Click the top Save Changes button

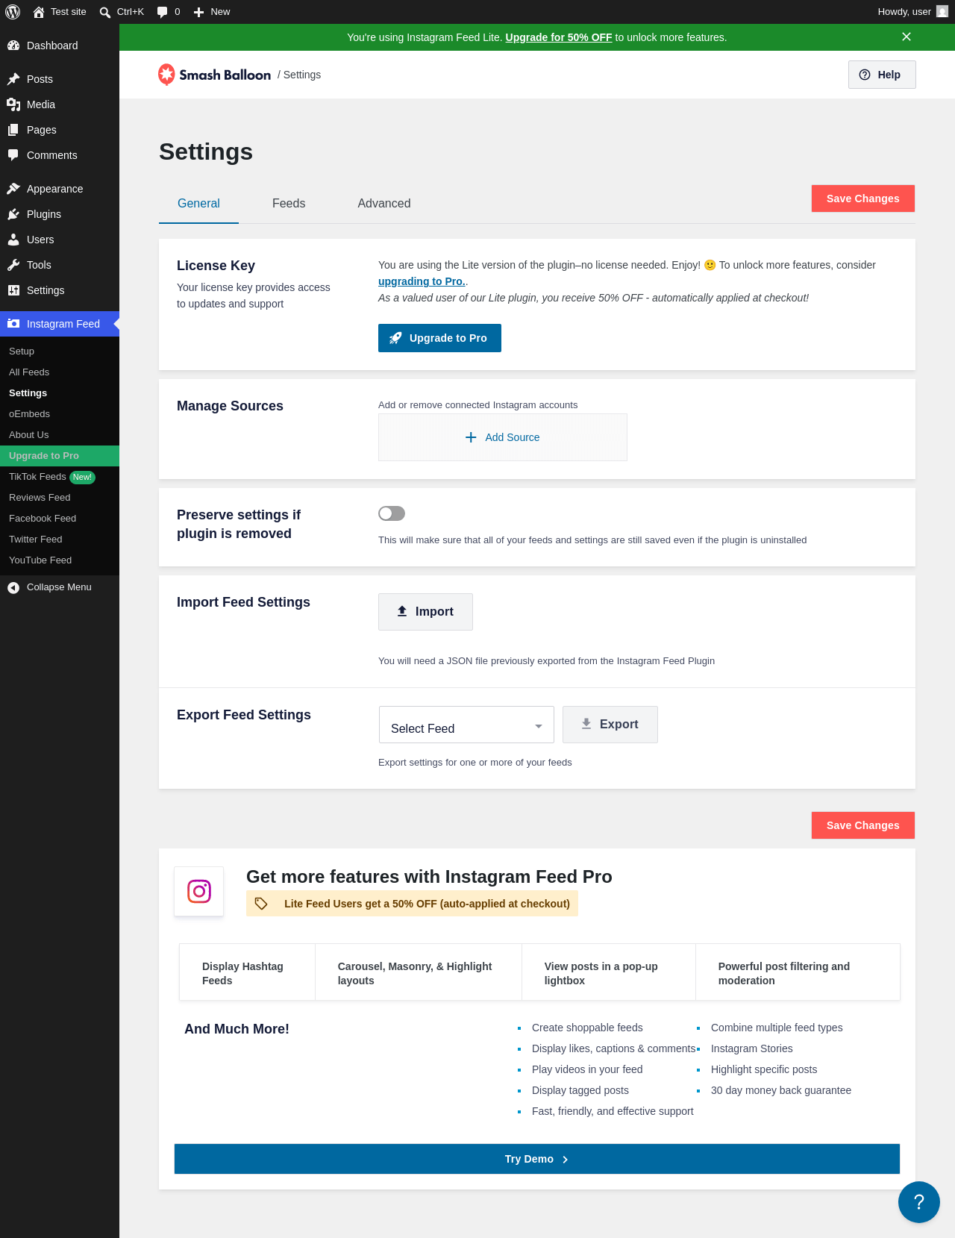click(x=863, y=198)
